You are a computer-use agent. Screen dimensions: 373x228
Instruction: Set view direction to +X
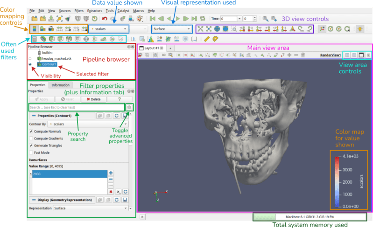242,29
